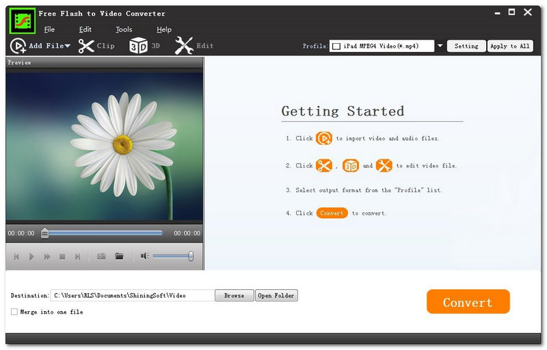Stop the preview playback
547x350 pixels.
click(x=62, y=256)
